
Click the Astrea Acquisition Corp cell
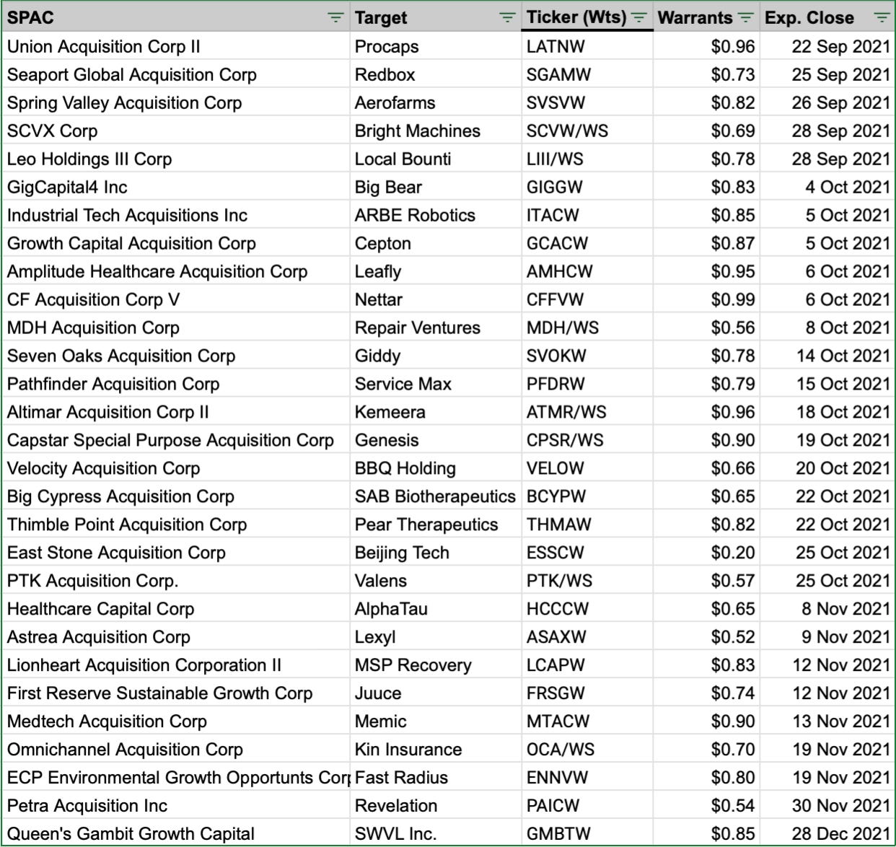[176, 638]
